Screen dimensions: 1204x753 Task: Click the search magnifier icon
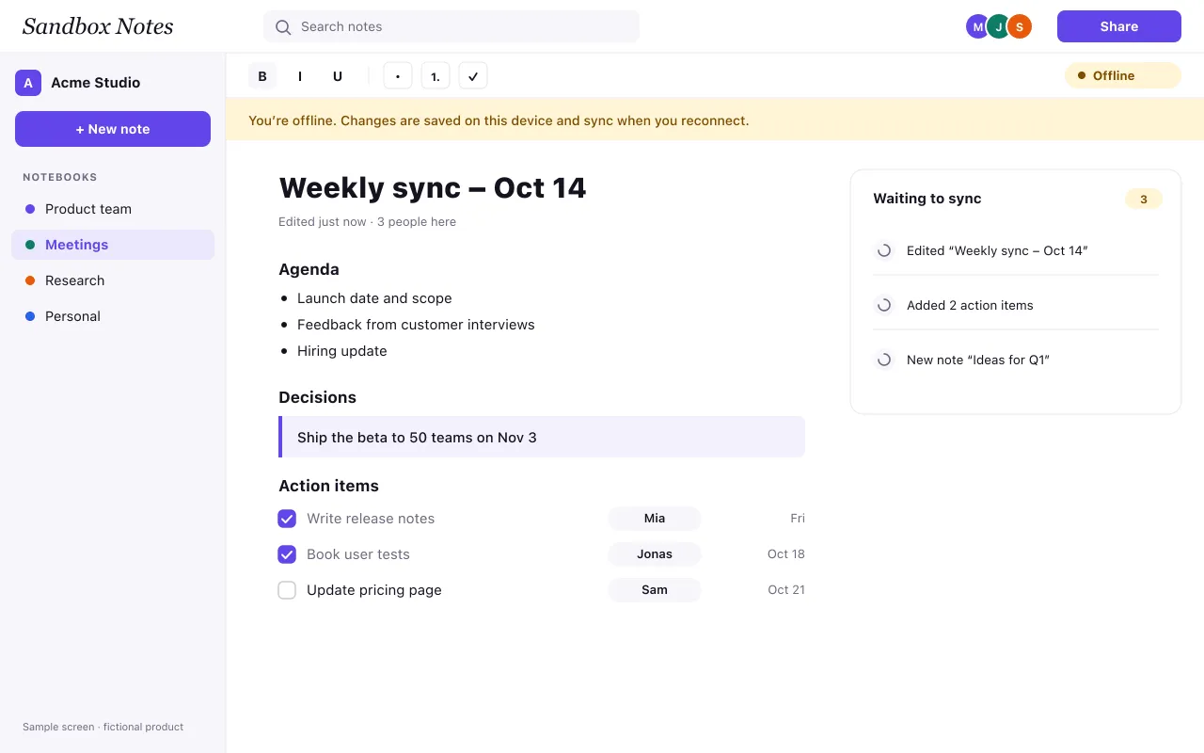(283, 27)
